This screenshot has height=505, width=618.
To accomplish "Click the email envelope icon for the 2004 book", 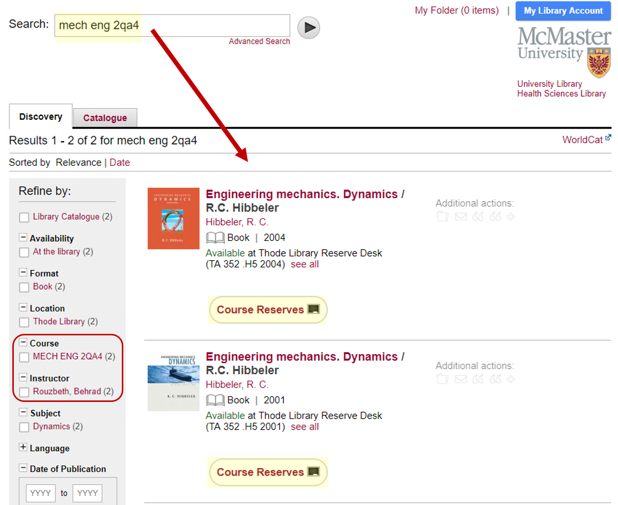I will [x=461, y=216].
